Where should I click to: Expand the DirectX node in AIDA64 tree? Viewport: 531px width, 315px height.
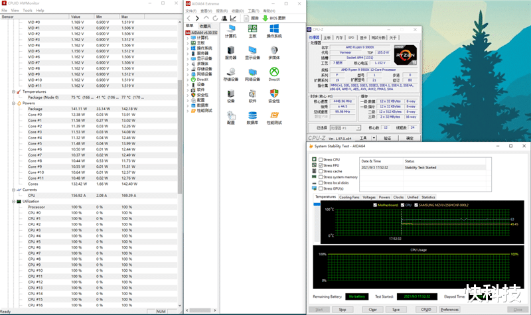pos(188,79)
